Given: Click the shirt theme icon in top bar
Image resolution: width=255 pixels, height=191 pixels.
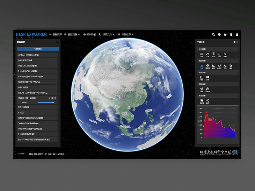Looking at the screenshot, I should tap(231, 34).
